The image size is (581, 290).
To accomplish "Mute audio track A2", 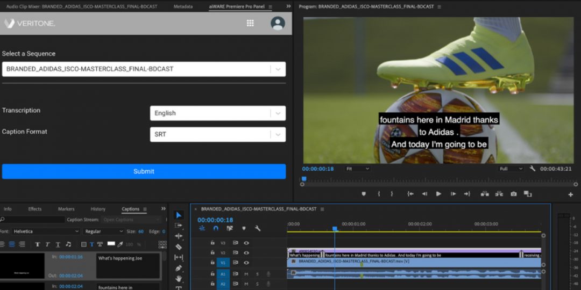I will pyautogui.click(x=246, y=284).
